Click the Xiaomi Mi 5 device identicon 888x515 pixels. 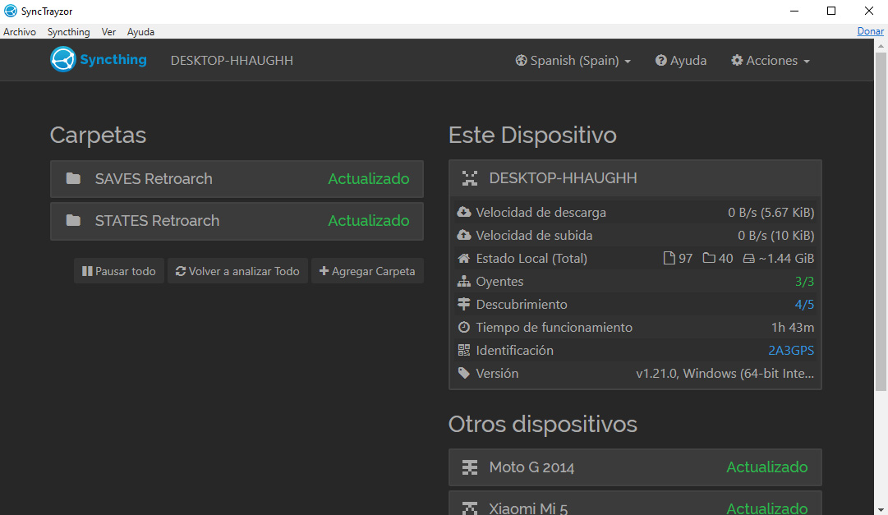pos(470,508)
